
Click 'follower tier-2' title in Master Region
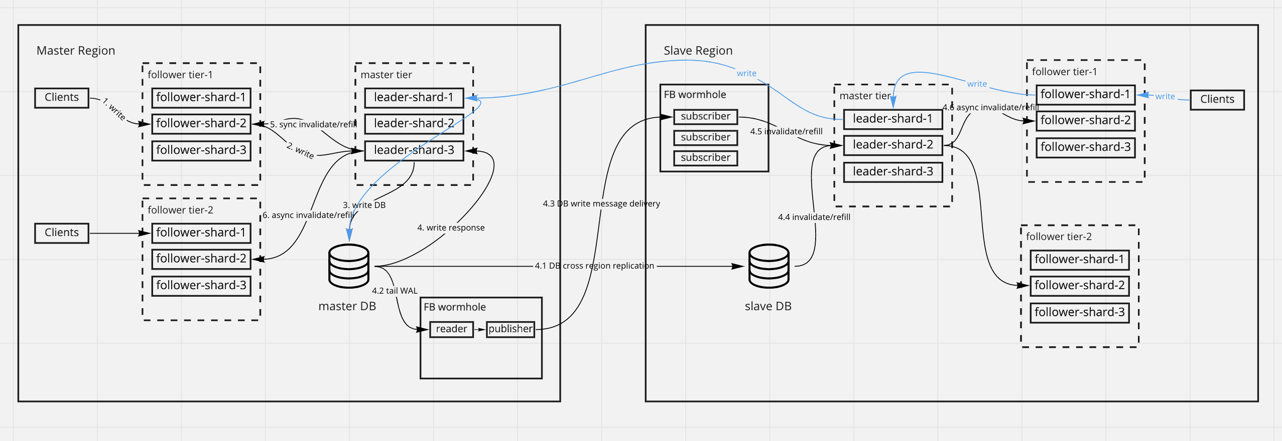[x=180, y=210]
